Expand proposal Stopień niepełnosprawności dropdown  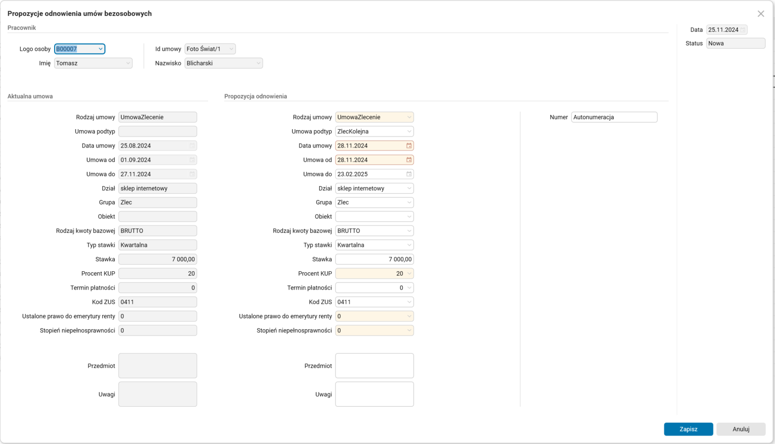point(409,330)
